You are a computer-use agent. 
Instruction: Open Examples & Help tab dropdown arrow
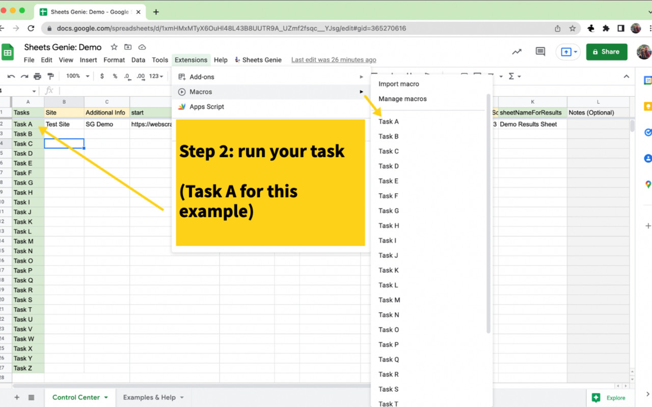(181, 397)
